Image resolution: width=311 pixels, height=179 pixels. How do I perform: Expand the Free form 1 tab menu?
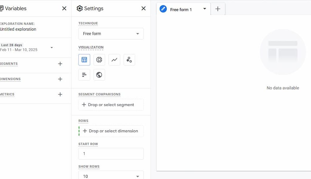pyautogui.click(x=205, y=9)
